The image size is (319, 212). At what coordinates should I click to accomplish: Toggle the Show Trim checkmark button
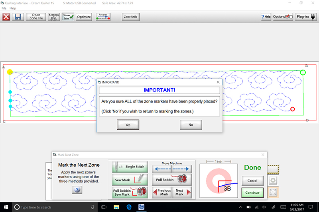coord(68,17)
